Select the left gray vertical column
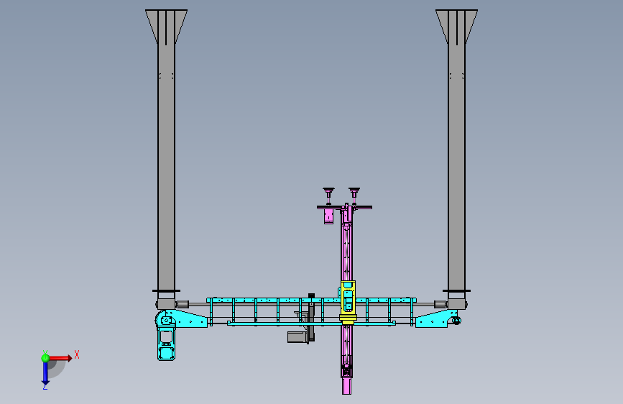 (x=166, y=159)
